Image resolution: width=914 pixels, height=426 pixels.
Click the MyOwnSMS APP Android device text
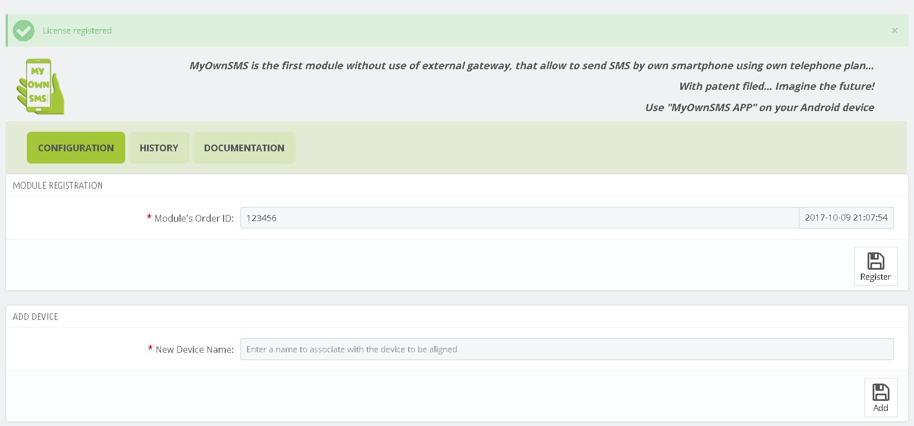click(760, 107)
